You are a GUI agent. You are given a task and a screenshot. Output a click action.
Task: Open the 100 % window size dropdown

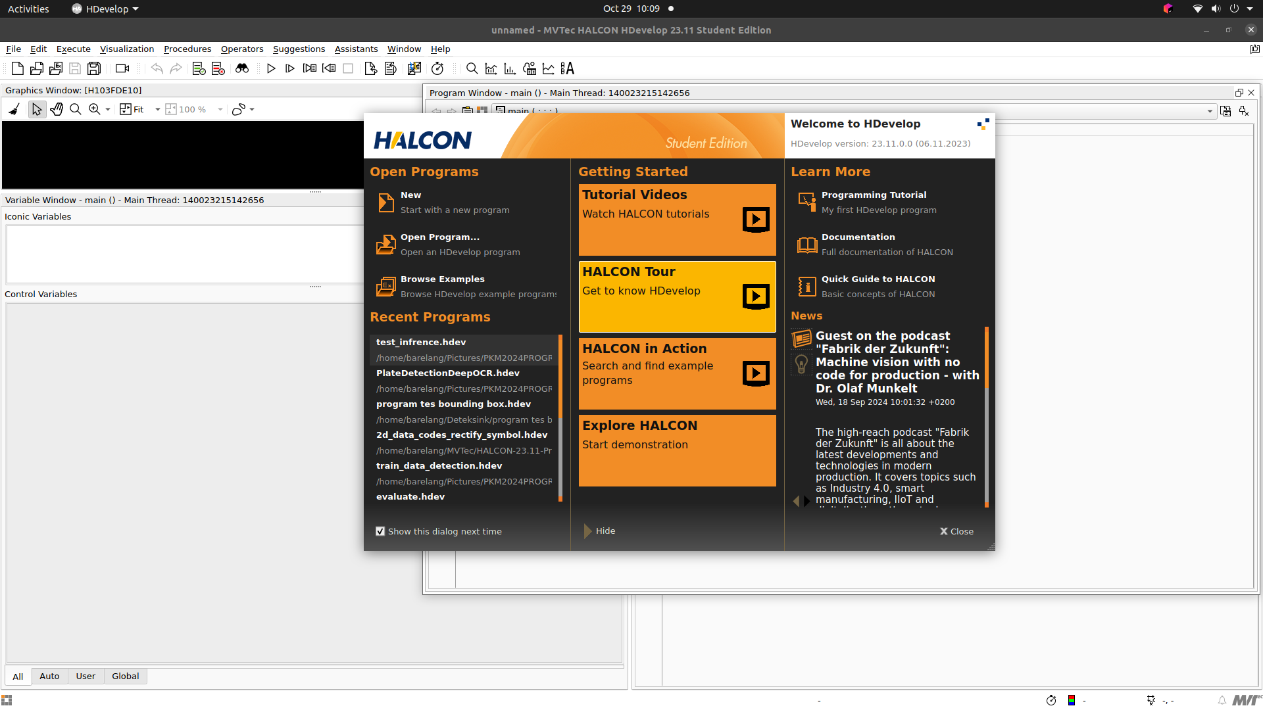pyautogui.click(x=220, y=110)
